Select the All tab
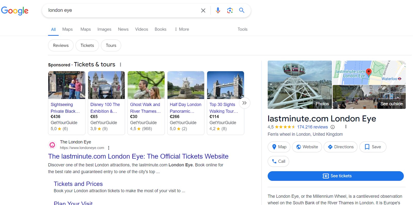Image resolution: width=413 pixels, height=205 pixels. coord(53,29)
